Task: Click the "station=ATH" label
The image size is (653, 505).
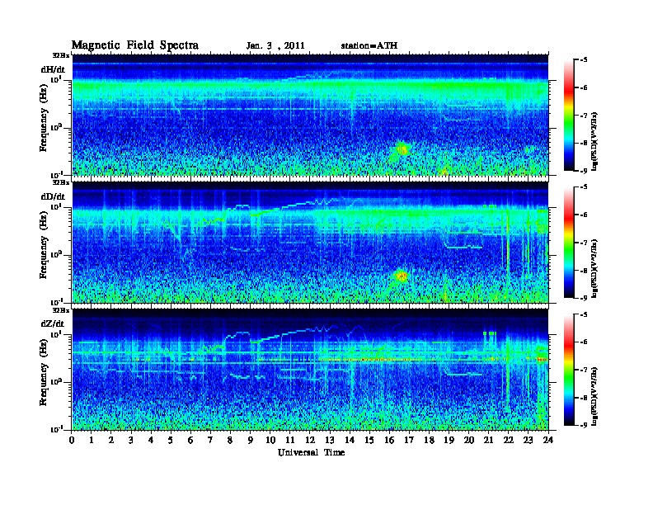Action: point(369,45)
